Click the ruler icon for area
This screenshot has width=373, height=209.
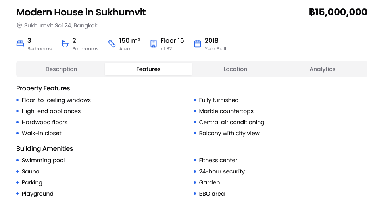click(112, 44)
